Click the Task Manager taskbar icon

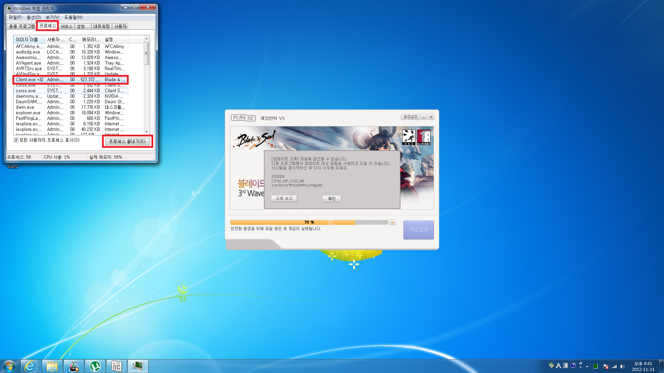(138, 366)
